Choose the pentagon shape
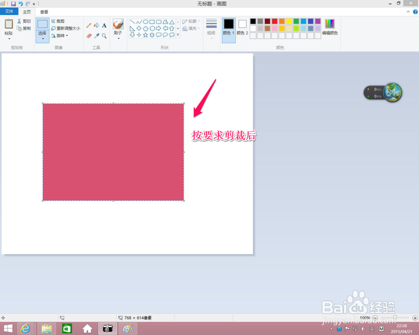The image size is (419, 335). (146, 28)
